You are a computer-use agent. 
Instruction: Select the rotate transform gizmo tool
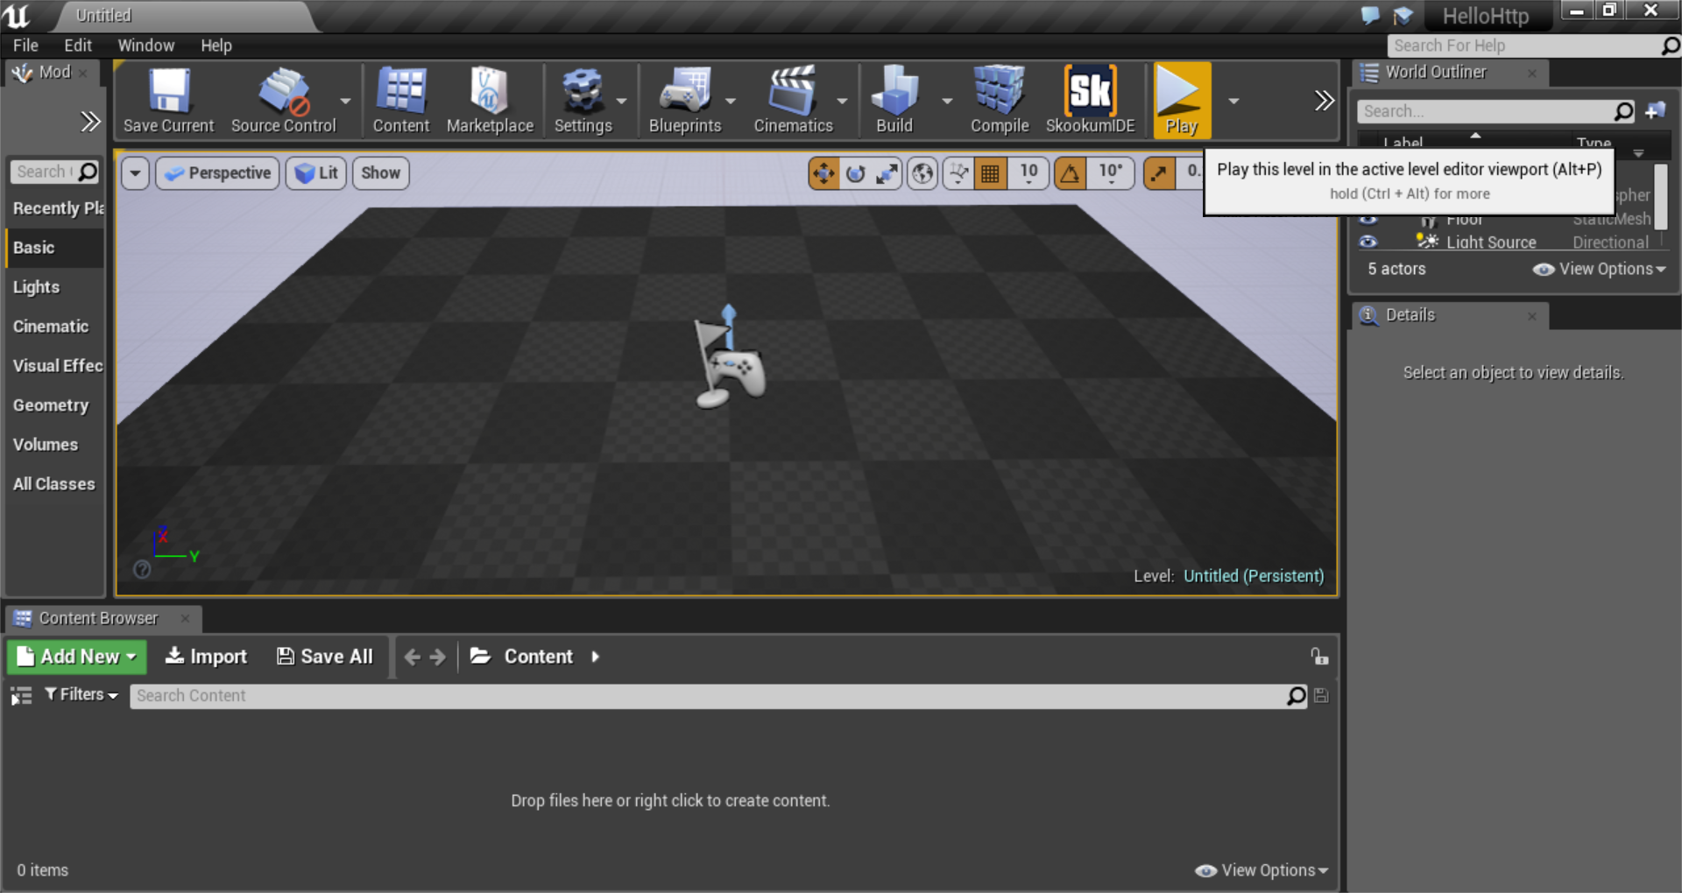[x=856, y=173]
